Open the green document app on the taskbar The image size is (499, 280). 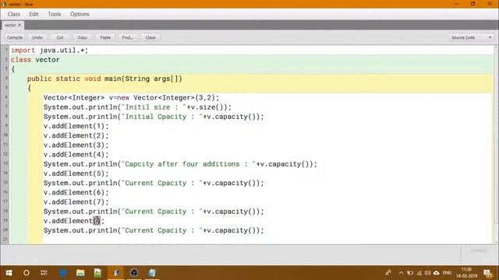click(x=98, y=273)
